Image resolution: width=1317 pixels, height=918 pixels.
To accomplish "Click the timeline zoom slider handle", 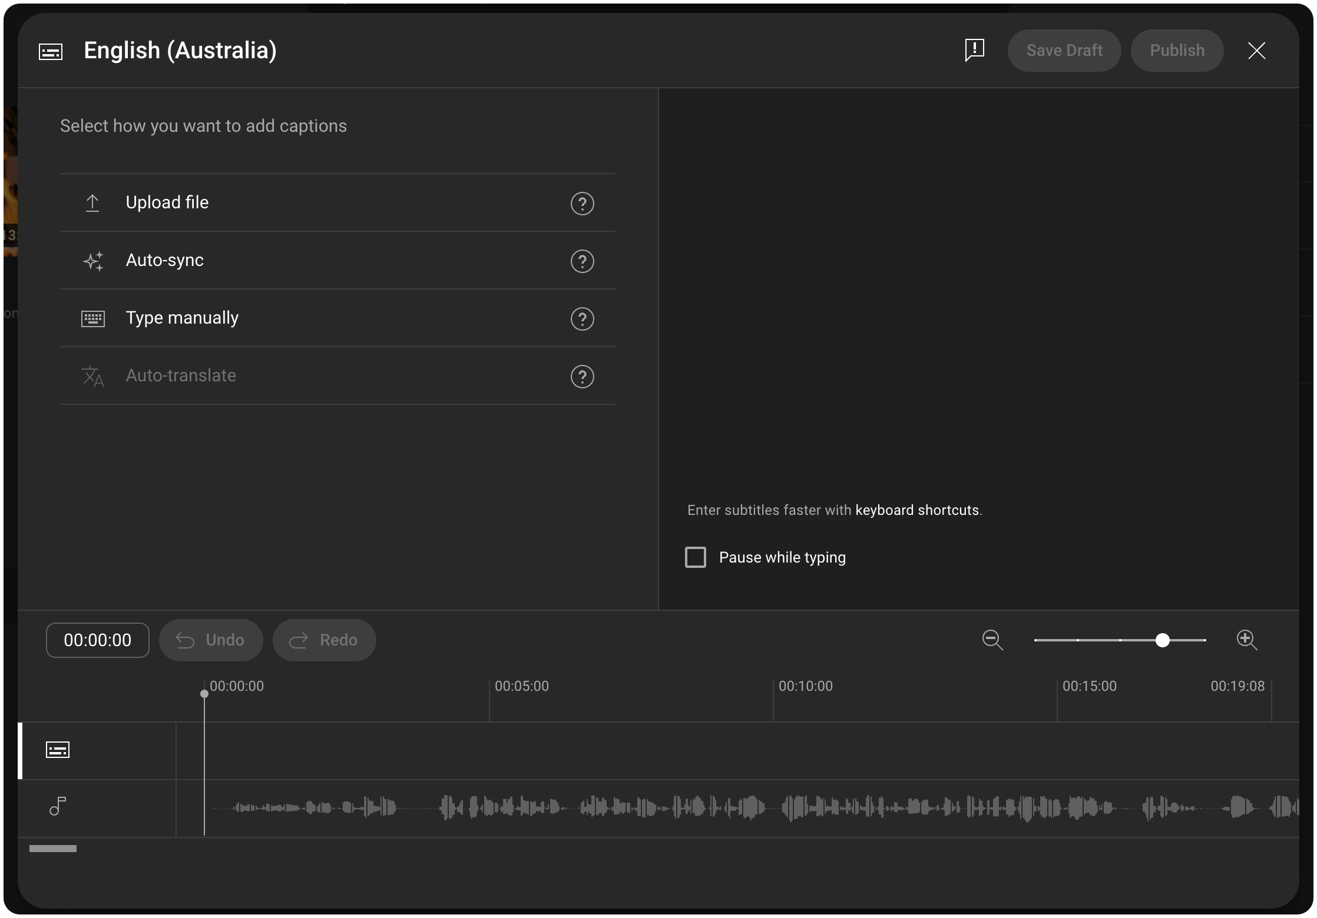I will (1162, 640).
